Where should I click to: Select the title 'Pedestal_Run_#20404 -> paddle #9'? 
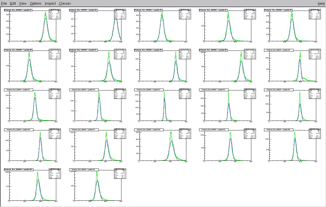point(213,50)
